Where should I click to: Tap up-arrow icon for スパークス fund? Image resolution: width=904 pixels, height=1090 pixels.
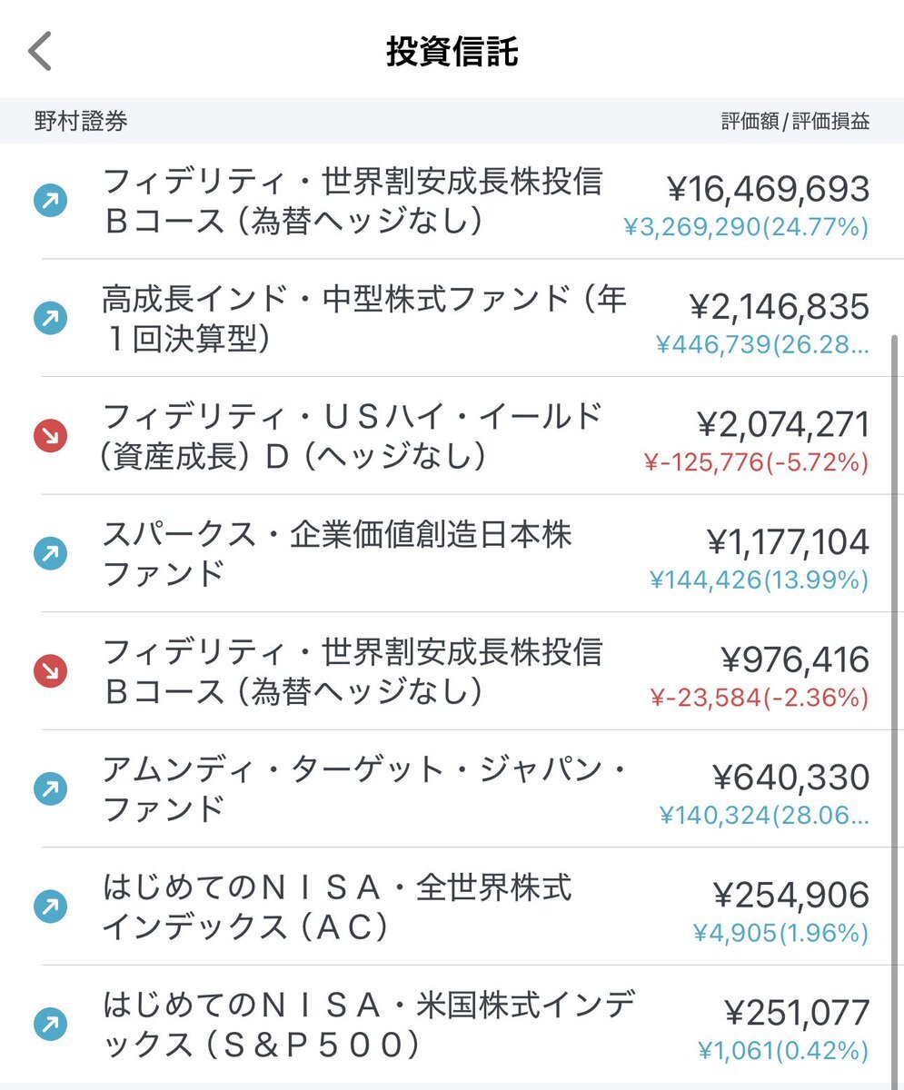pyautogui.click(x=51, y=553)
